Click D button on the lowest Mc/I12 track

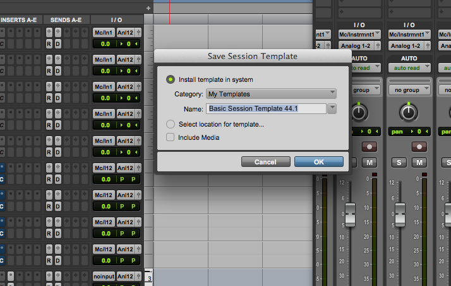58,260
